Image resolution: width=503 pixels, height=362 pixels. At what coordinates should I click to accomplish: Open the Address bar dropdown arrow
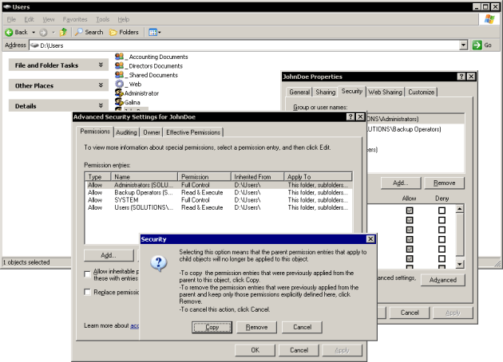pos(464,45)
